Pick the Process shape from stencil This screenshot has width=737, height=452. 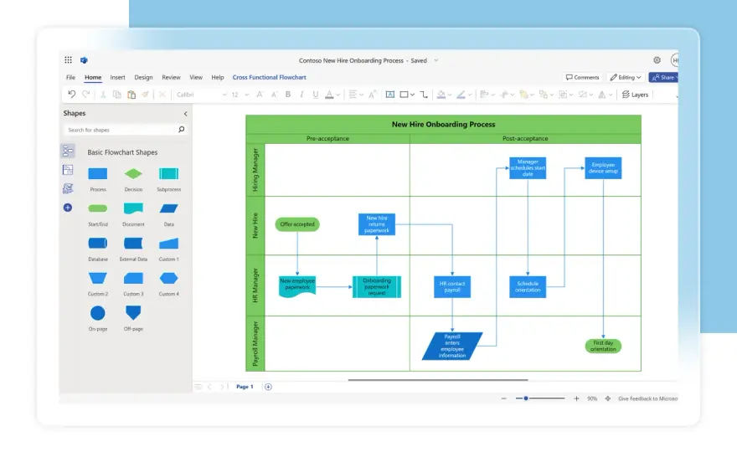point(98,174)
